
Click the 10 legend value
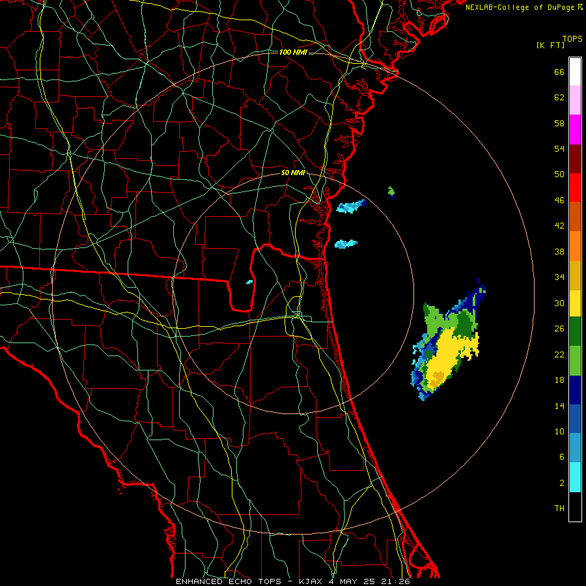point(559,431)
